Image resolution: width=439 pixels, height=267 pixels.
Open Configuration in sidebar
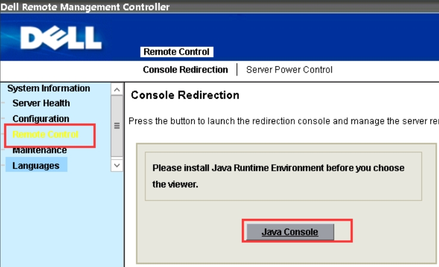pyautogui.click(x=41, y=119)
